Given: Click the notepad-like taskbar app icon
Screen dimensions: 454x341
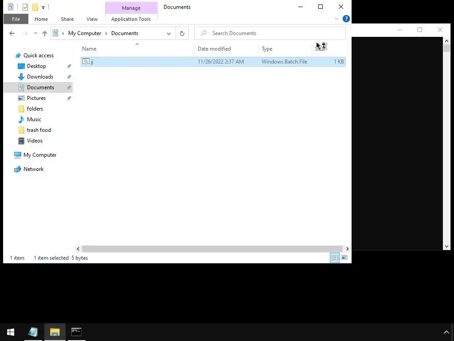Looking at the screenshot, I should (x=33, y=332).
